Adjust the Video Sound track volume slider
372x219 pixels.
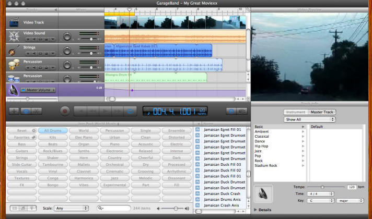pos(91,39)
